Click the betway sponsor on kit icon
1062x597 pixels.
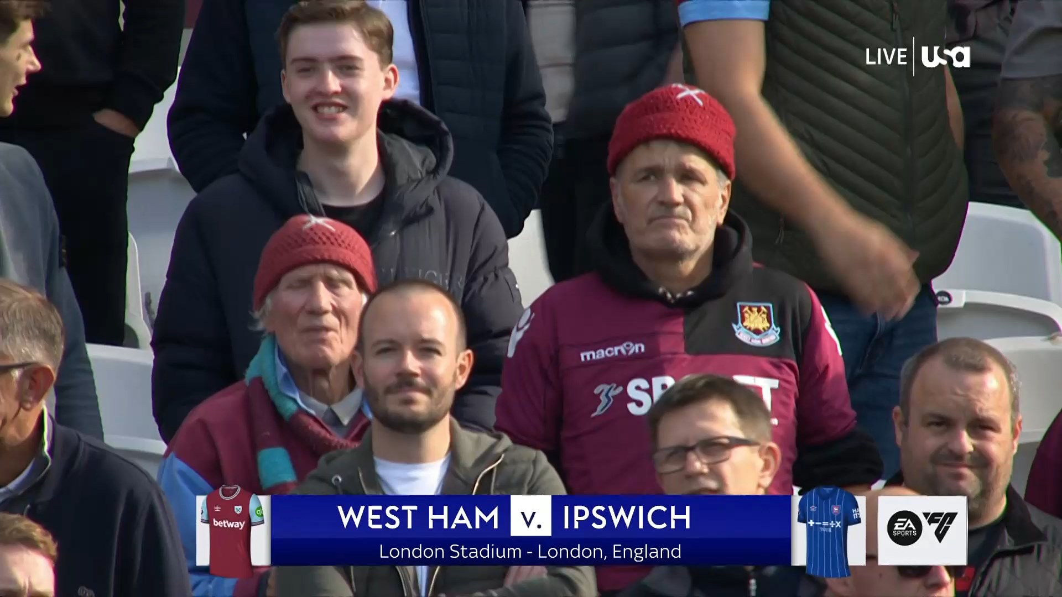pyautogui.click(x=228, y=523)
